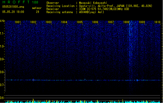Click the 1.1 kHz frequency axis label
The height and width of the screenshot is (103, 163).
pyautogui.click(x=2, y=33)
